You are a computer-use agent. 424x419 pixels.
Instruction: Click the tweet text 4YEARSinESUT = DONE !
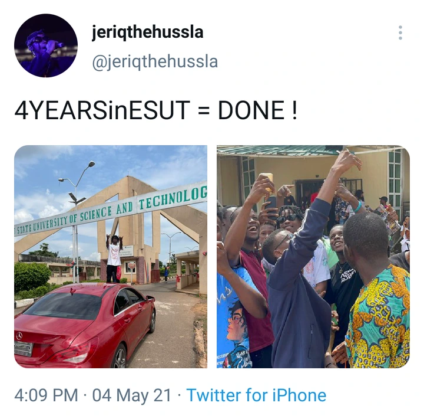pos(155,110)
